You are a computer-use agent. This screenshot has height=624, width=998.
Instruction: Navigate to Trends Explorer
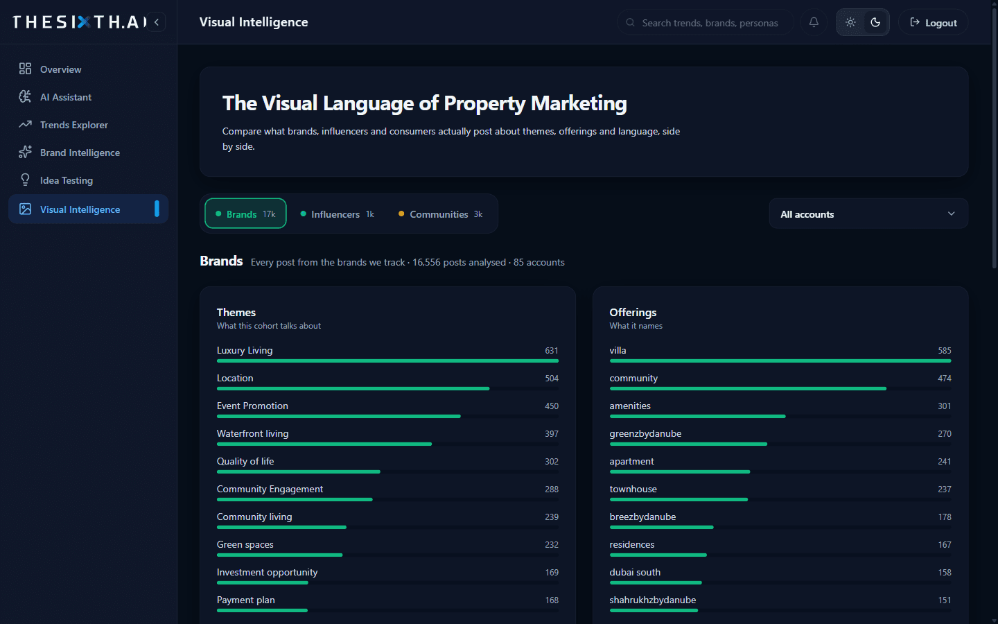coord(88,124)
